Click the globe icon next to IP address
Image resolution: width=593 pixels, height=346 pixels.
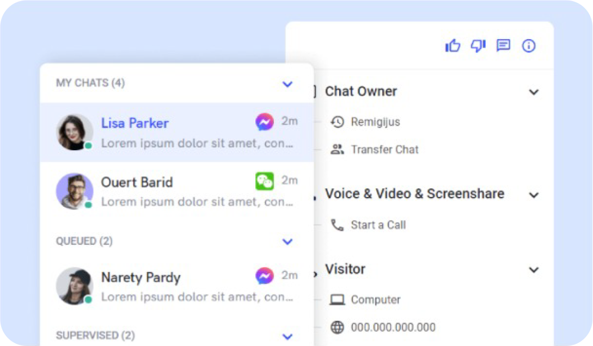338,327
